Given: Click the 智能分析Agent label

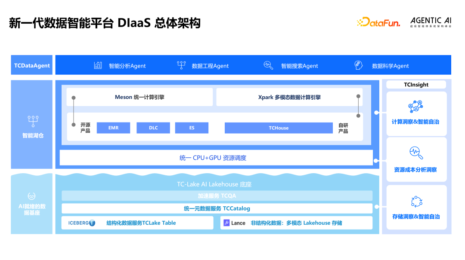Looking at the screenshot, I should 127,66.
